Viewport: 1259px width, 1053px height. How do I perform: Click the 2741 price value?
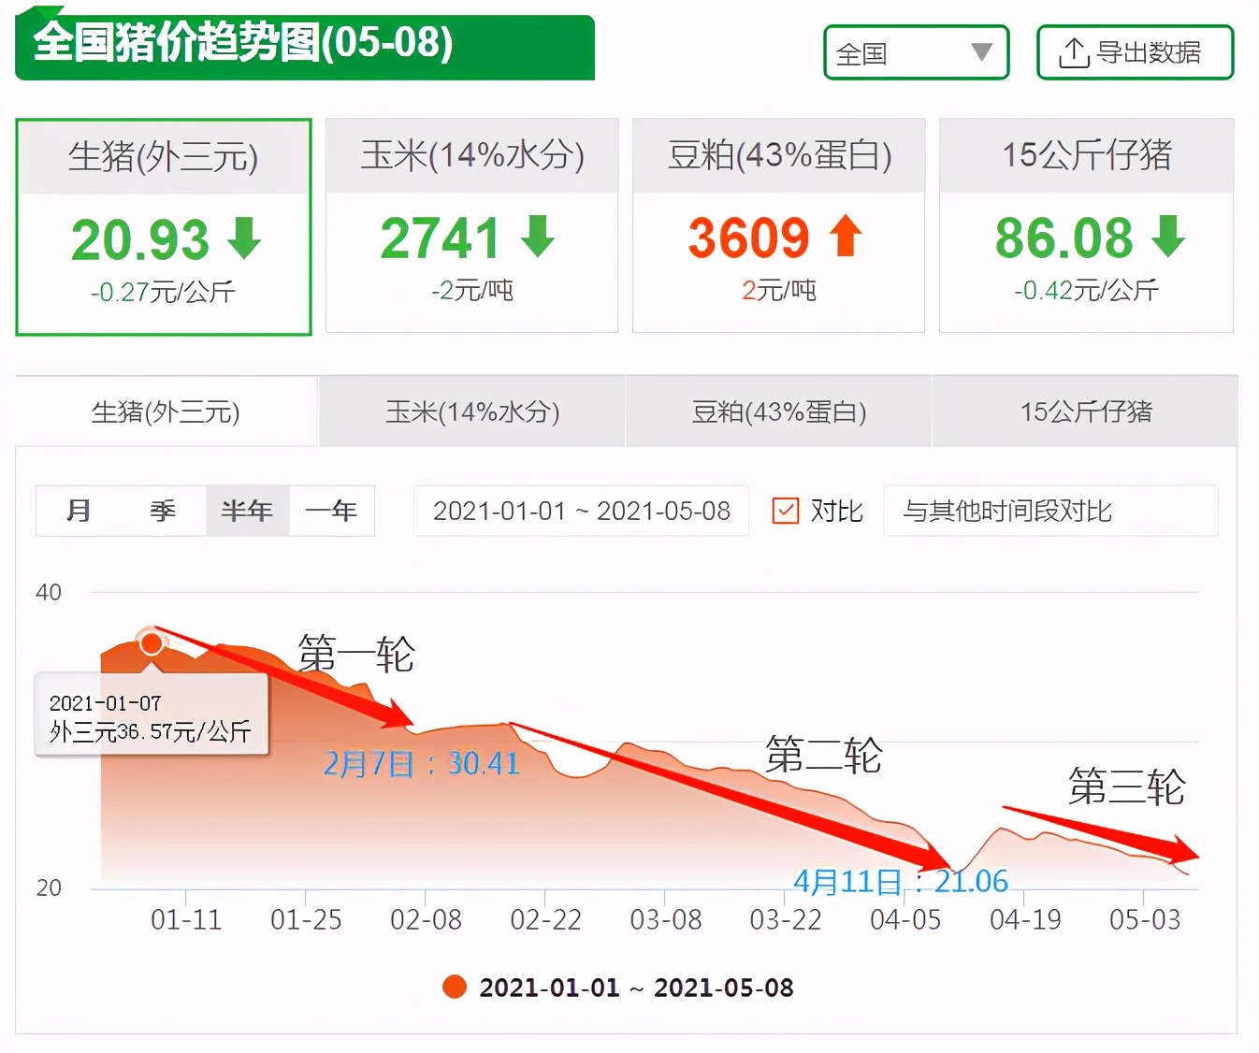point(440,238)
